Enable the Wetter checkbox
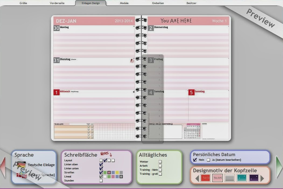This screenshot has height=189, width=283. coord(160,162)
